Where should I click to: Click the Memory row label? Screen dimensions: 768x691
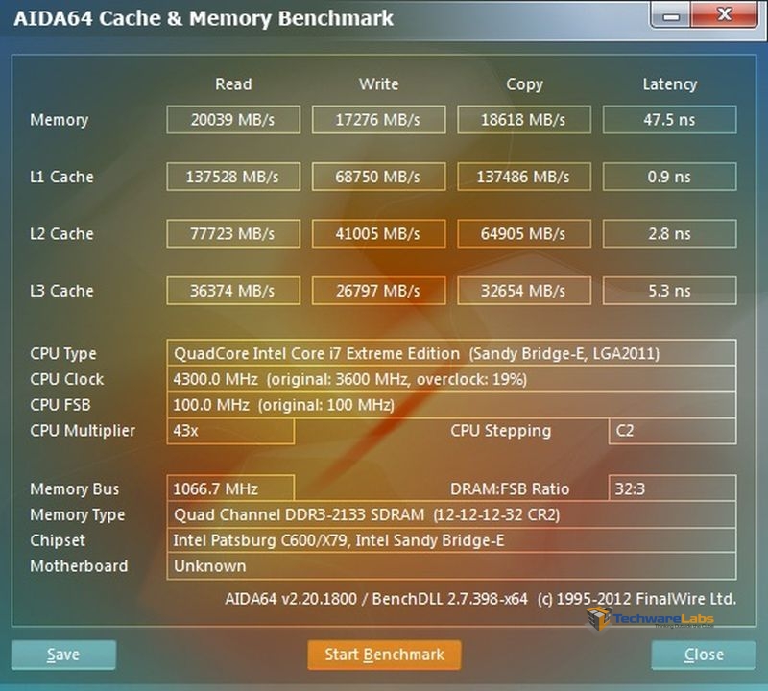point(59,120)
